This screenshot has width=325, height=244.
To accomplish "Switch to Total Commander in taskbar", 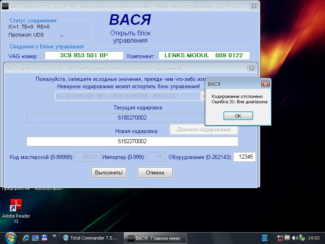I will (x=91, y=238).
